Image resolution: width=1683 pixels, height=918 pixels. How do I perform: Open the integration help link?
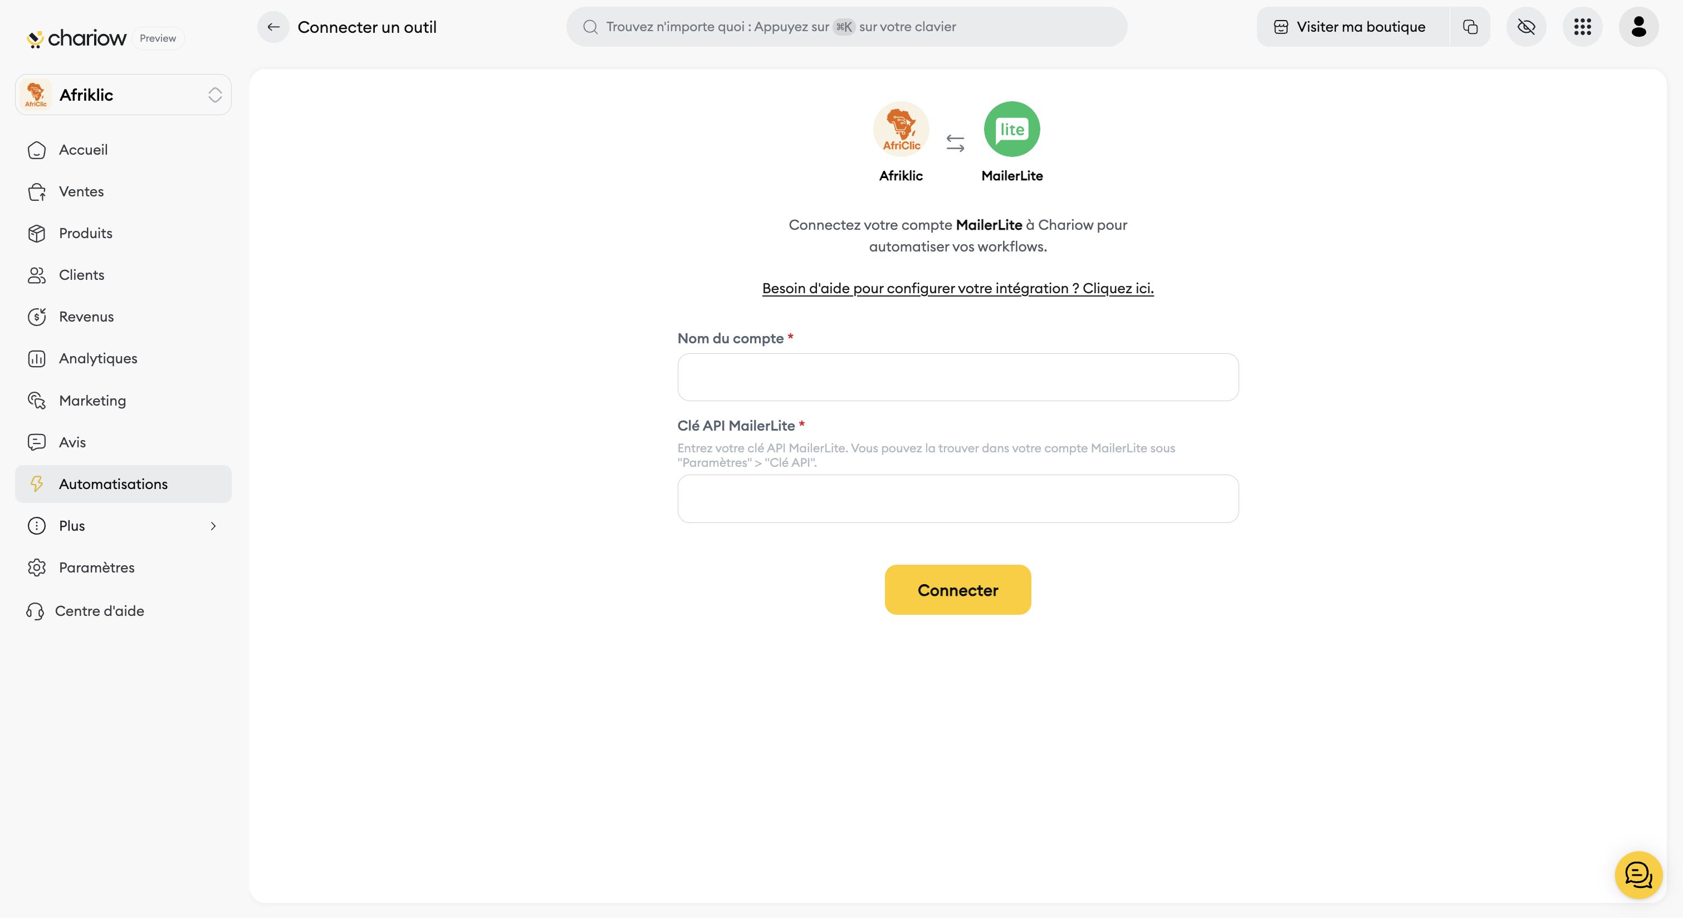[958, 288]
